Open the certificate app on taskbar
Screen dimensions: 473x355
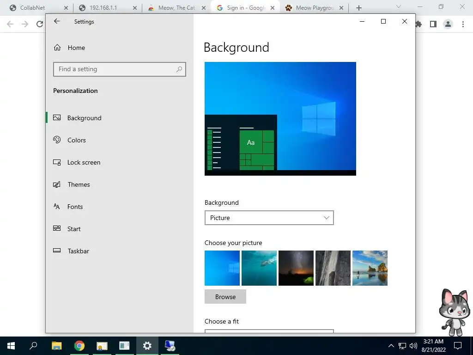click(102, 346)
